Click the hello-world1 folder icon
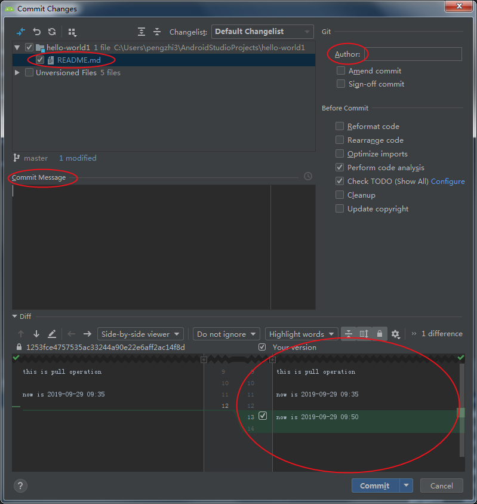Screen dimensions: 477x504 pyautogui.click(x=40, y=48)
